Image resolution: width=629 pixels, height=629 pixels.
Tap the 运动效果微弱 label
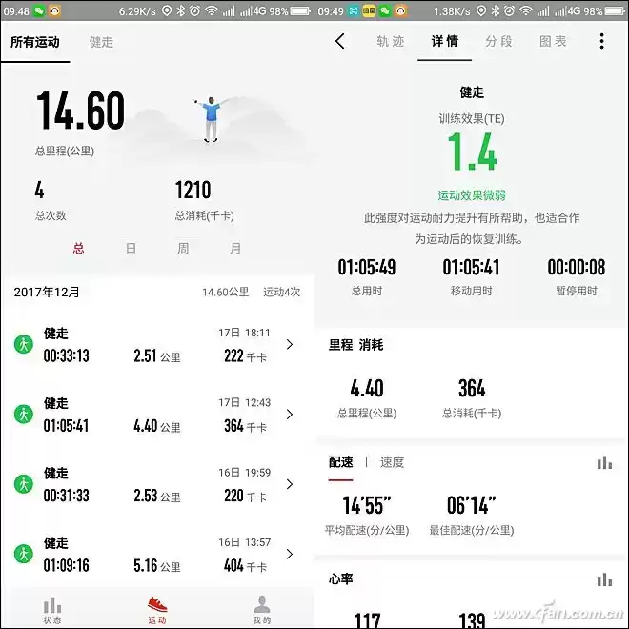click(472, 195)
